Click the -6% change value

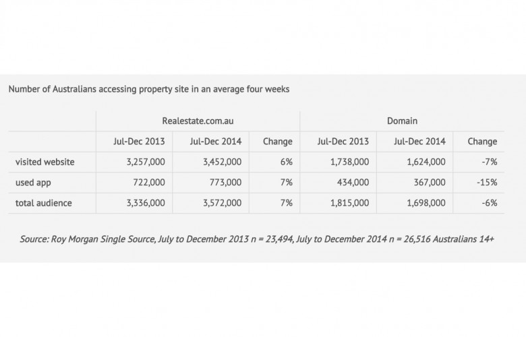click(490, 203)
